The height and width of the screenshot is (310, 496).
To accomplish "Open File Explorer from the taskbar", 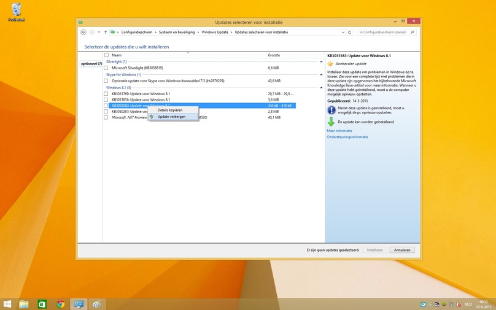I will coord(24,304).
